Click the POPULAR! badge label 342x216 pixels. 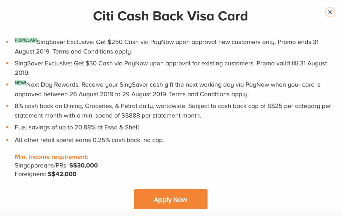pyautogui.click(x=26, y=40)
